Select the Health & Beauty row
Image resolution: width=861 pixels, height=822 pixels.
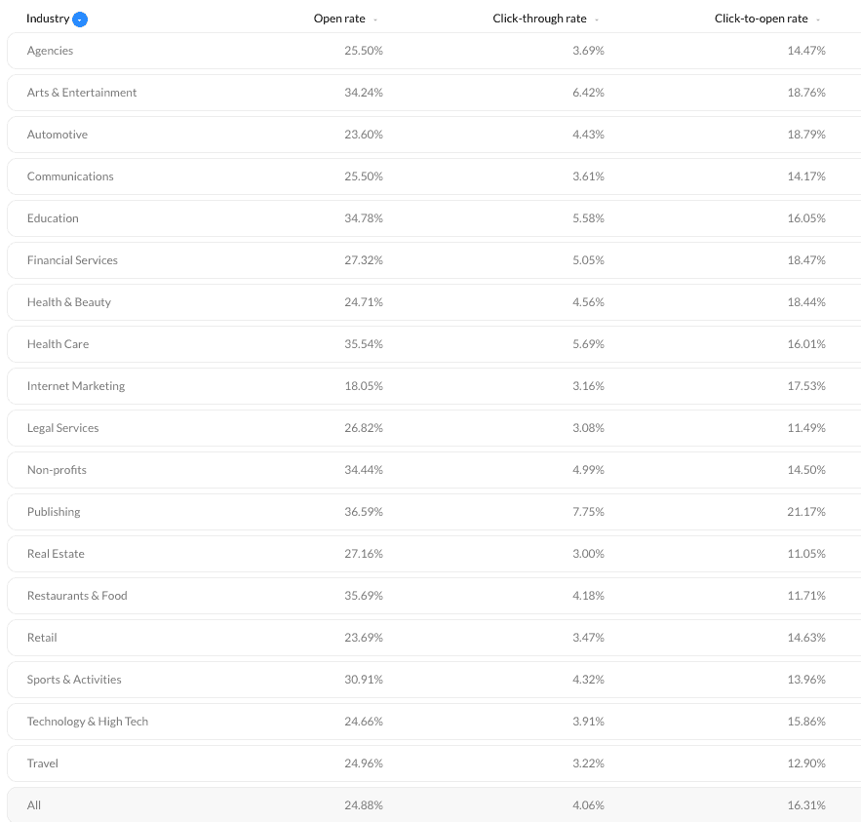coord(434,302)
